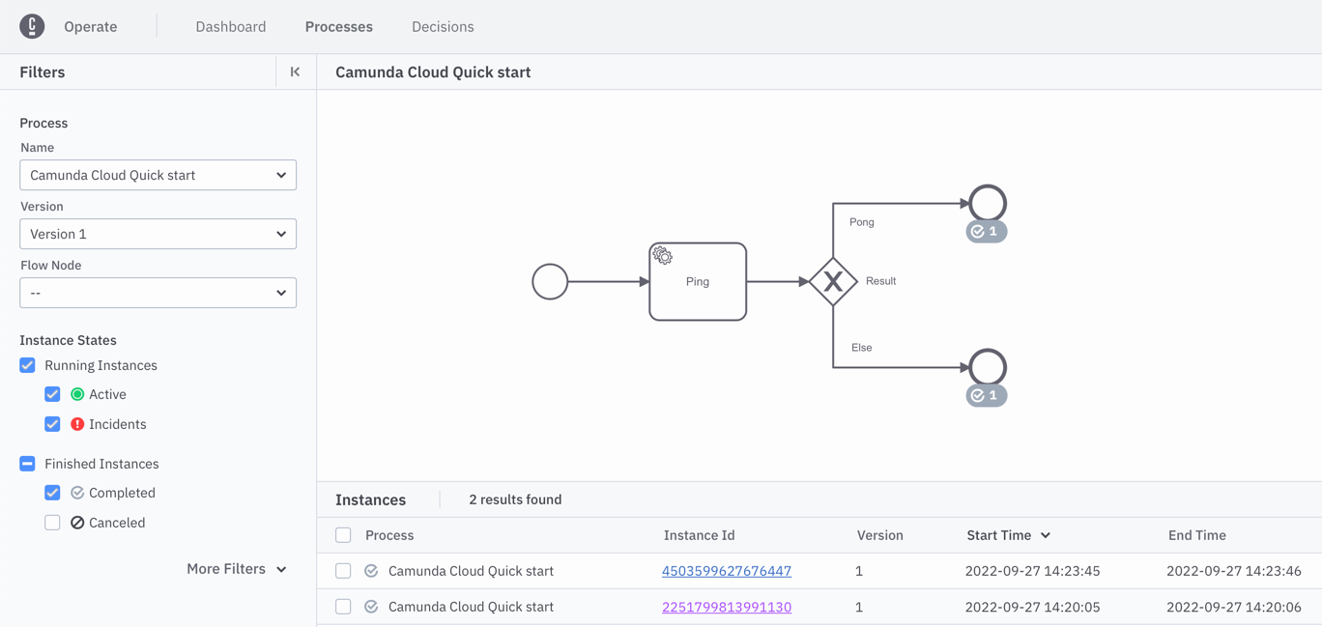Image resolution: width=1322 pixels, height=627 pixels.
Task: Enable the Canceled instances checkbox
Action: (x=53, y=523)
